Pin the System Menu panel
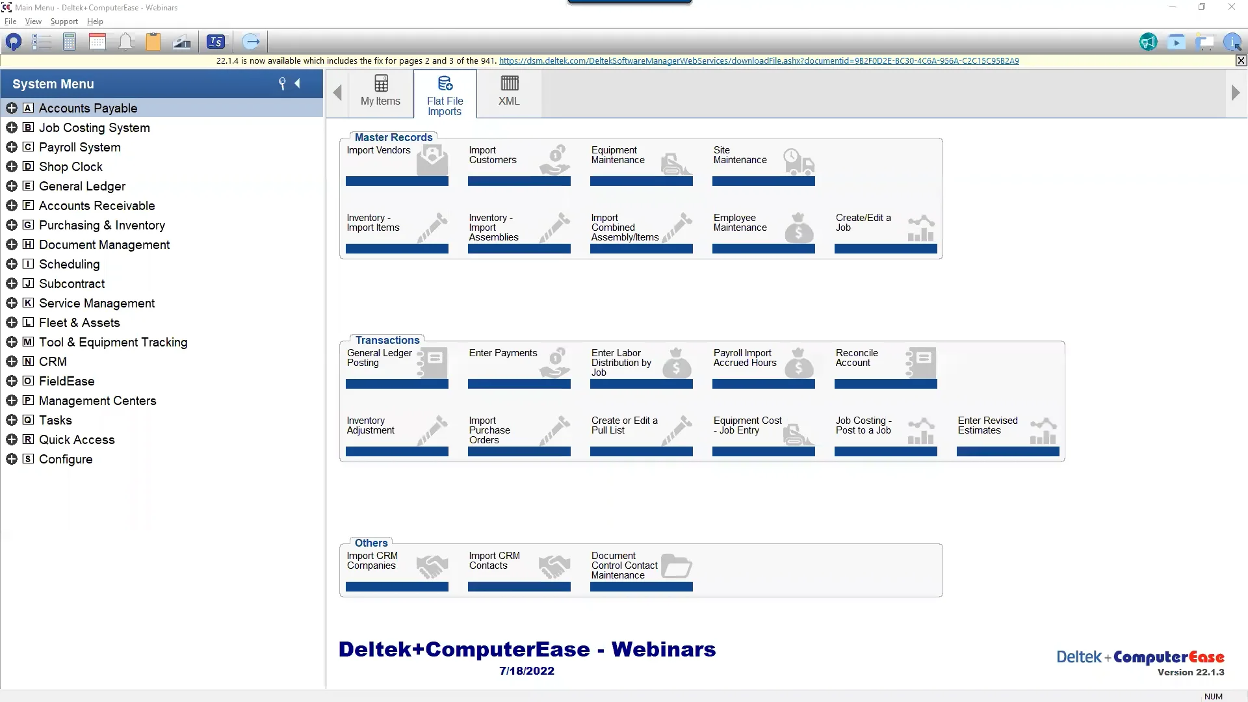Viewport: 1248px width, 702px height. tap(282, 83)
